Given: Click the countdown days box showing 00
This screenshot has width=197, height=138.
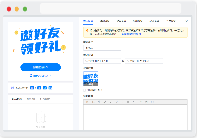Looking at the screenshot, I should [x=32, y=88].
